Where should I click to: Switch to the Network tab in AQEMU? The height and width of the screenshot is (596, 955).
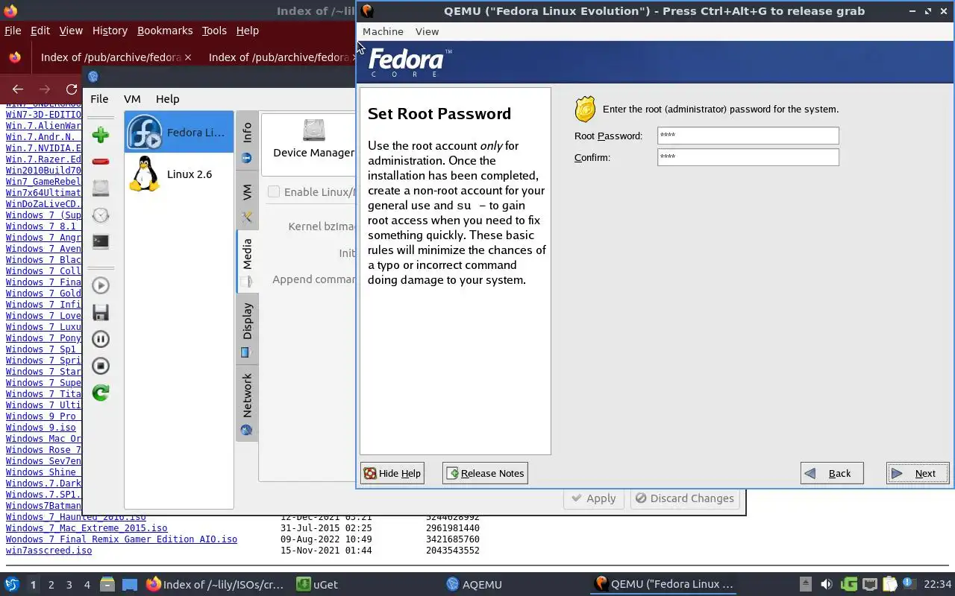coord(247,403)
